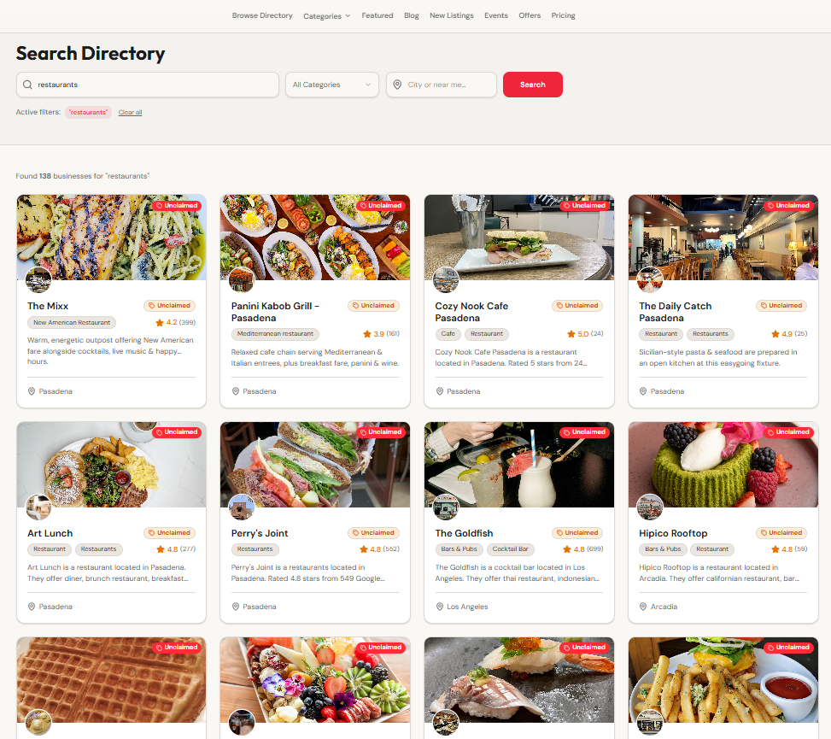Click Unclaimed tag beside Art Lunch title
Viewport: 831px width, 739px height.
[170, 533]
